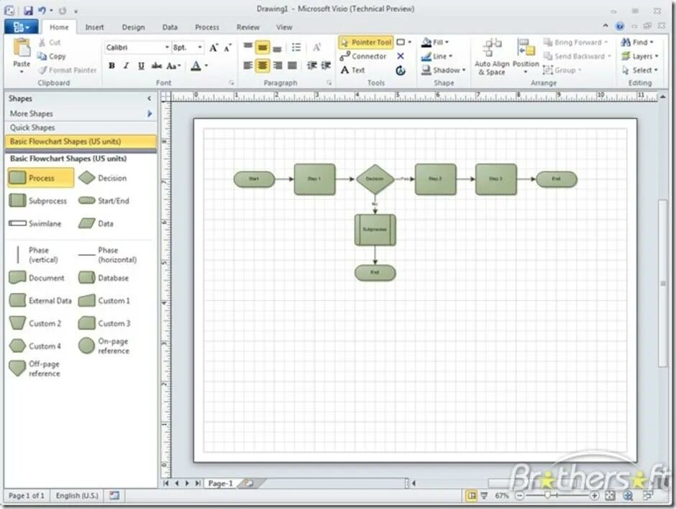Open Auto Align & Space
This screenshot has width=676, height=509.
click(492, 55)
